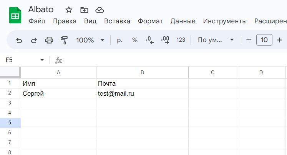Open the Инструменты menu
The height and width of the screenshot is (155, 287).
(225, 21)
